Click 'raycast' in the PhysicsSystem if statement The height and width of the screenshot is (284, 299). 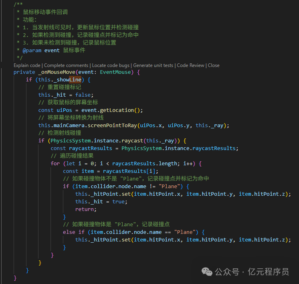click(x=132, y=141)
